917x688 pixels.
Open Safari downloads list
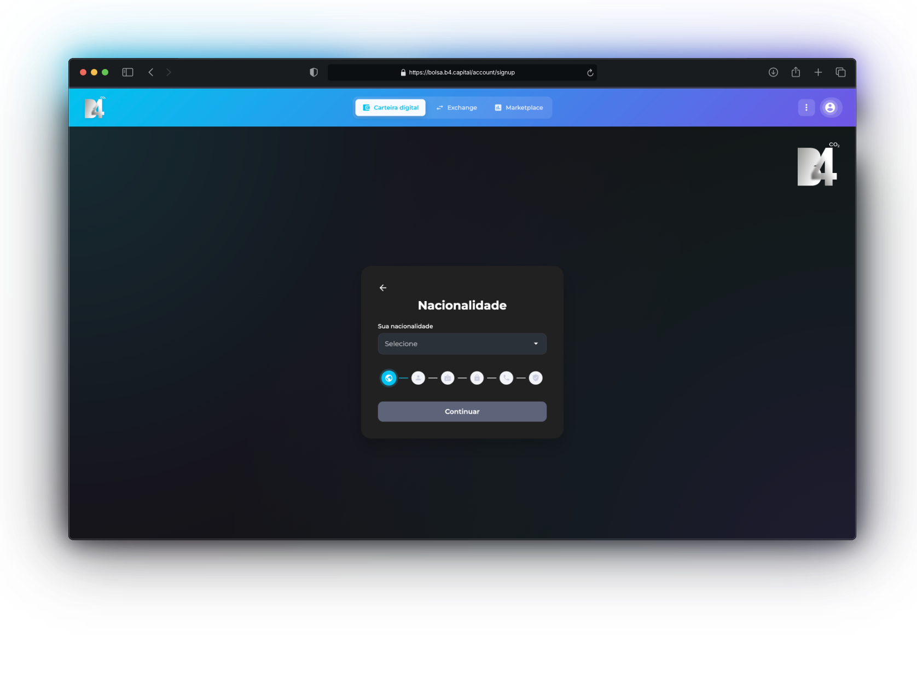(x=773, y=72)
